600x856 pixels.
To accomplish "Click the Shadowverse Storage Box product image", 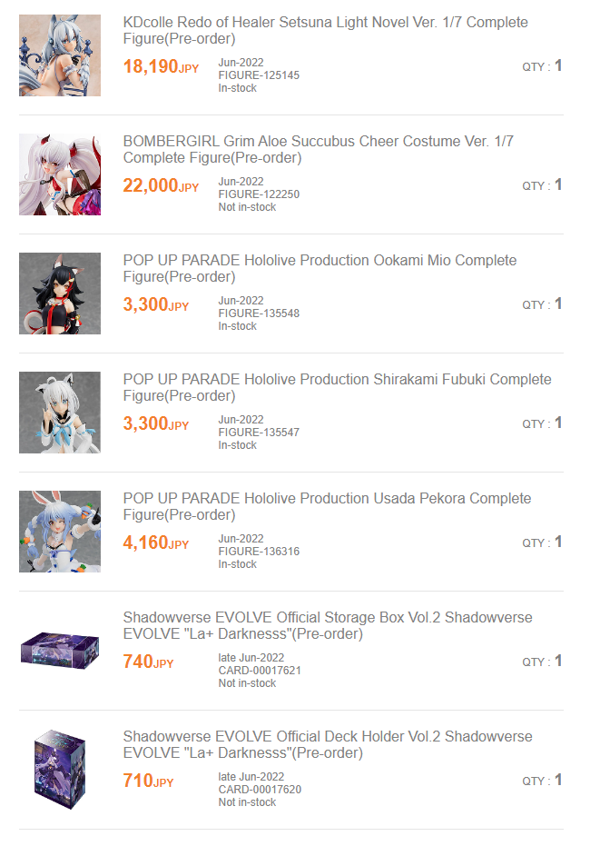I will (60, 651).
